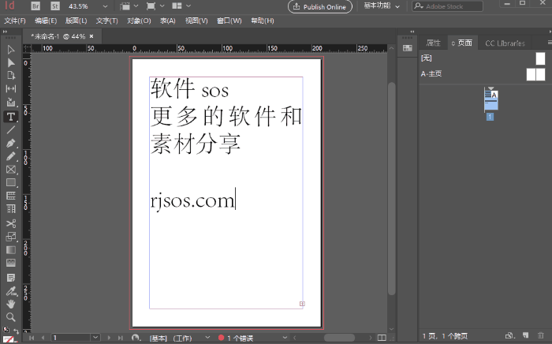The image size is (552, 344).
Task: Select the Hand tool
Action: coord(11,304)
